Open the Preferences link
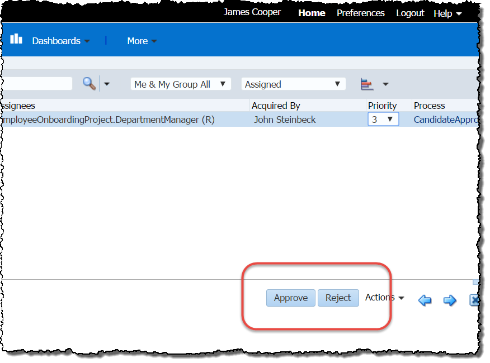490x363 pixels. 360,13
